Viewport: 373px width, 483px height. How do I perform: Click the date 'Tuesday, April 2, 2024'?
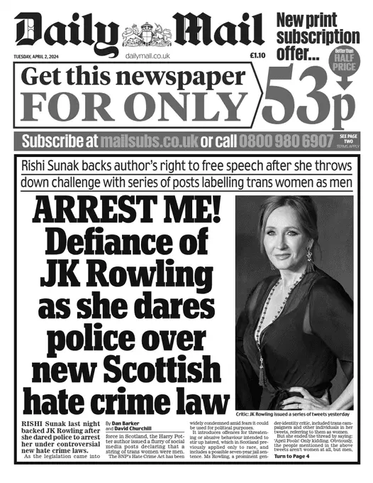tap(36, 56)
